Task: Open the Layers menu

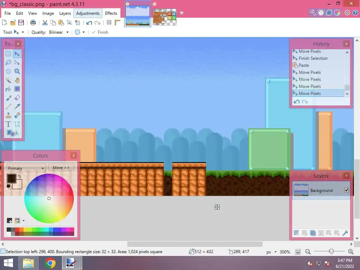Action: (65, 13)
